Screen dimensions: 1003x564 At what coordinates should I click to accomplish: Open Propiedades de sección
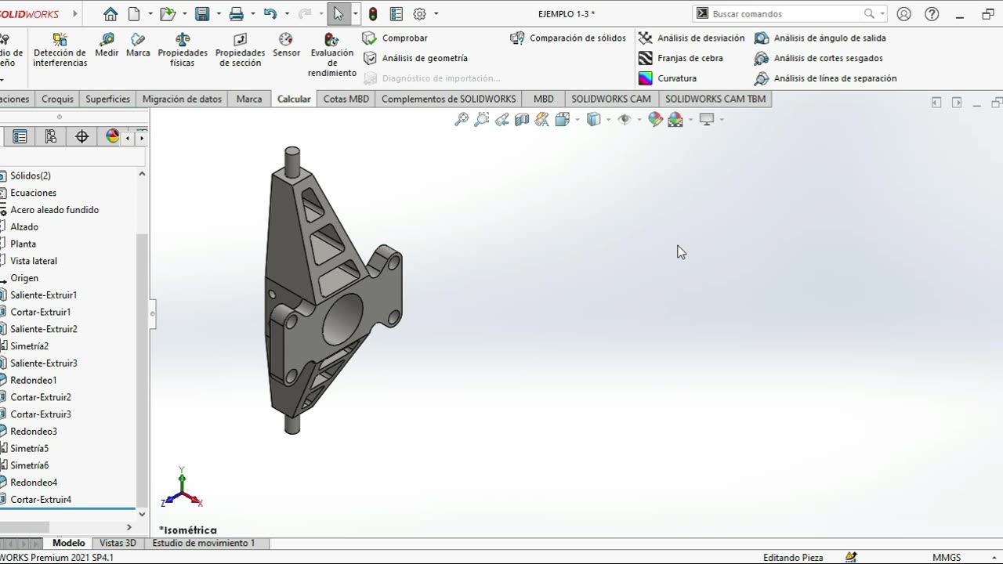click(240, 49)
